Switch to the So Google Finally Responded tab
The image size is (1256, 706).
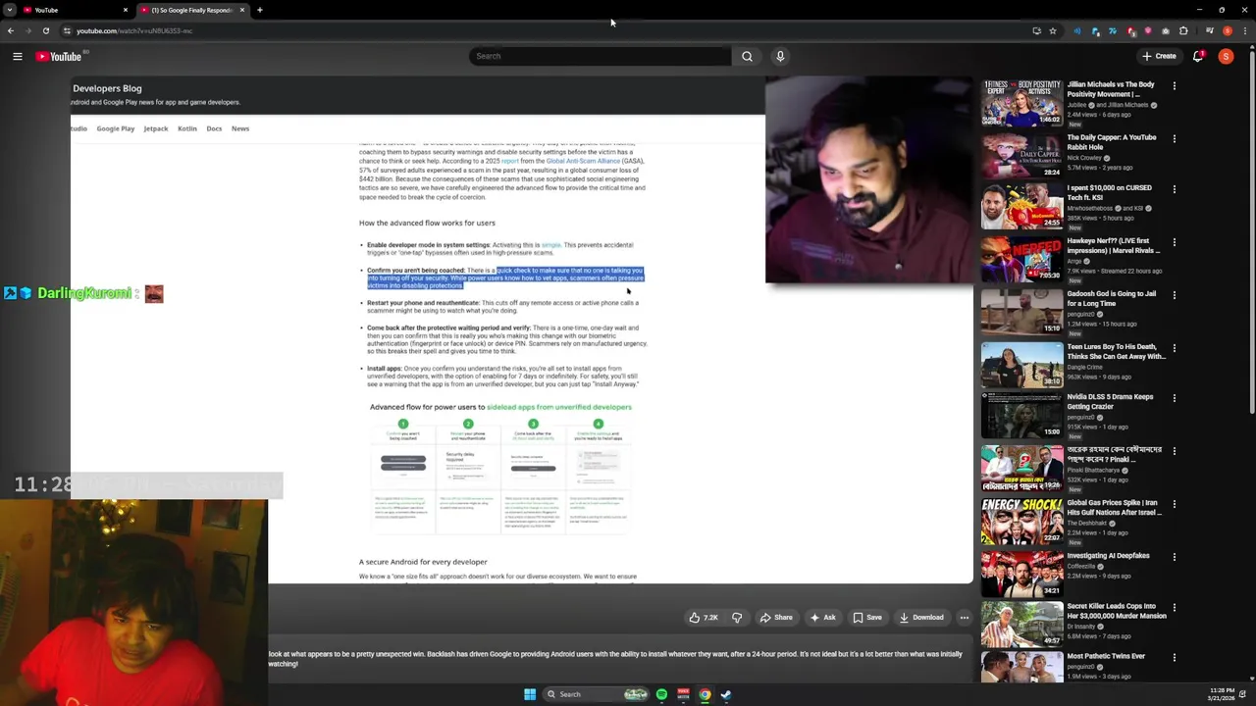(x=191, y=10)
